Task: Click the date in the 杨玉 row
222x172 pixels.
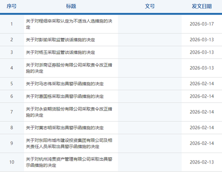Action: pos(202,52)
